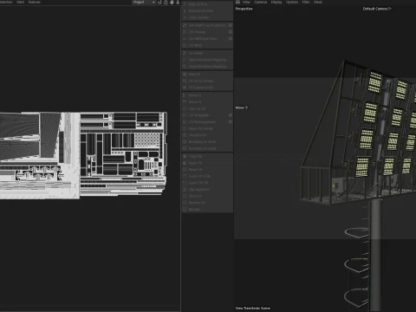Image resolution: width=416 pixels, height=312 pixels.
Task: Open the viewport Panel menu
Action: [318, 2]
